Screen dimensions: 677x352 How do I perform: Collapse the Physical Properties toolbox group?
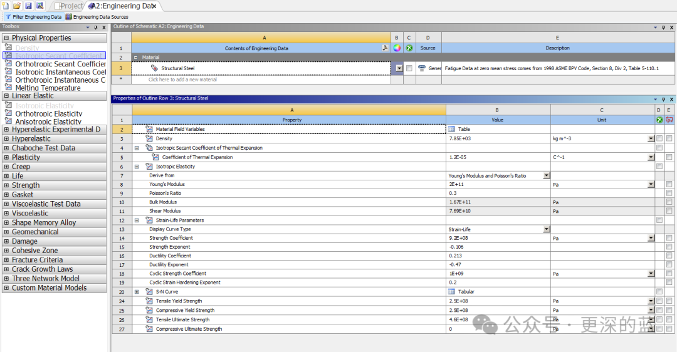tap(6, 38)
